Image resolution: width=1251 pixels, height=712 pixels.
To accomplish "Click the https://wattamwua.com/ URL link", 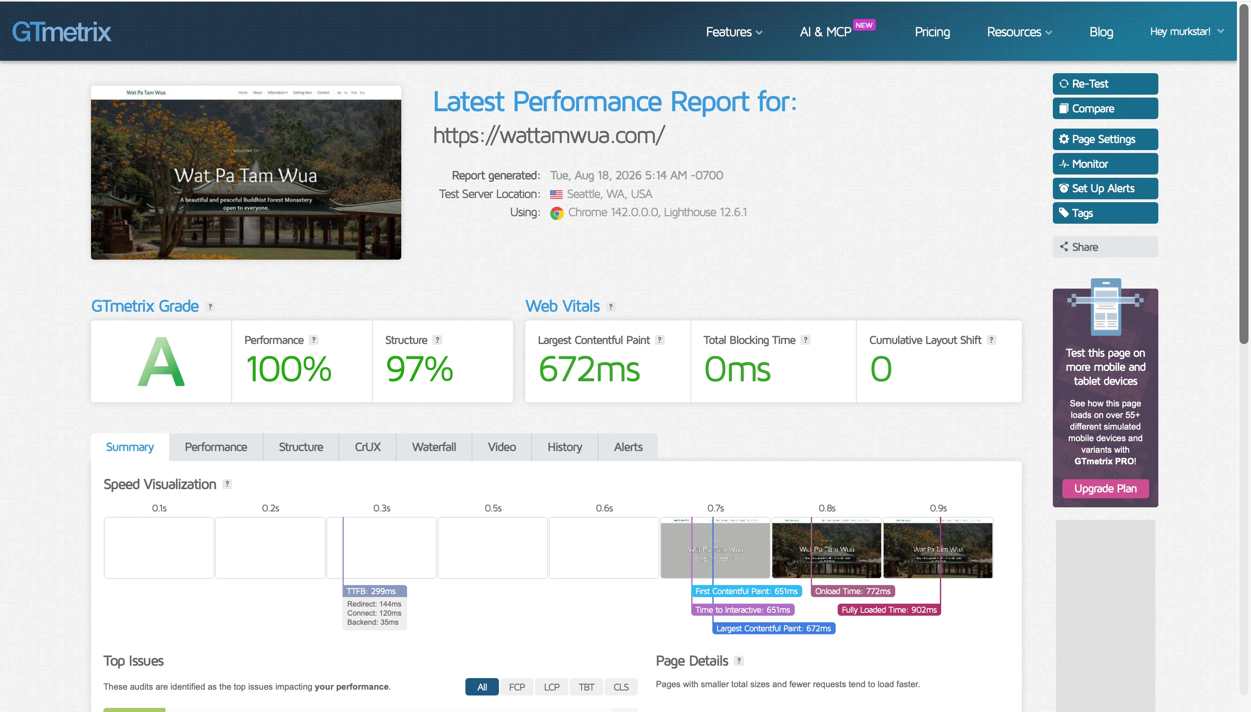I will click(x=549, y=136).
